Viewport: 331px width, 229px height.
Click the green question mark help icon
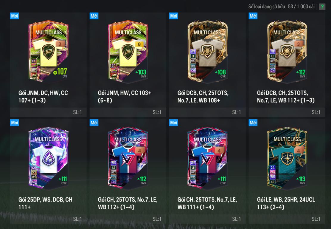322,7
